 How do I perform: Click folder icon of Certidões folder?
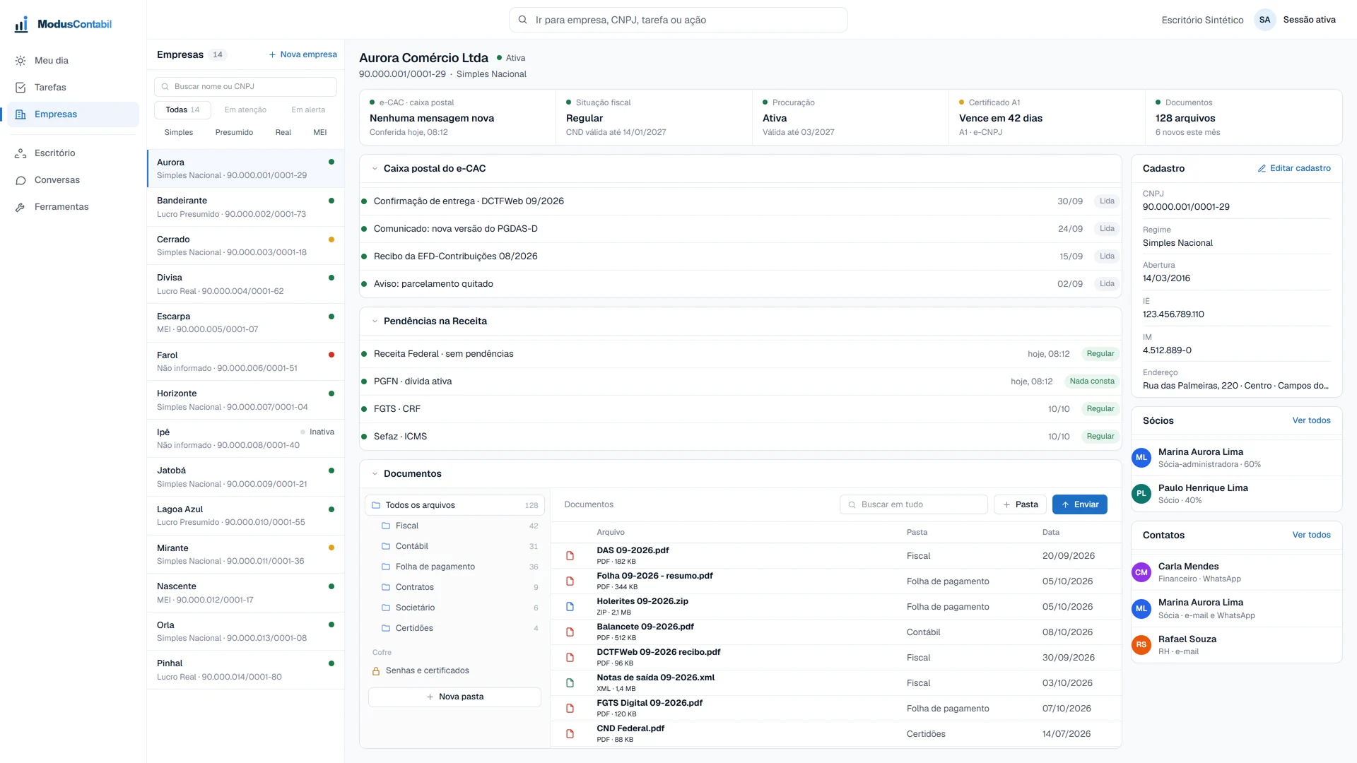click(386, 628)
